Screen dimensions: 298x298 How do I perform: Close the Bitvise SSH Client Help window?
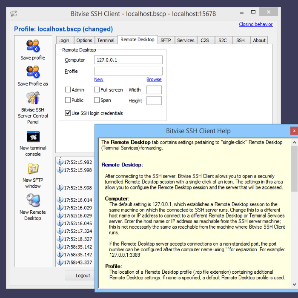point(294,131)
